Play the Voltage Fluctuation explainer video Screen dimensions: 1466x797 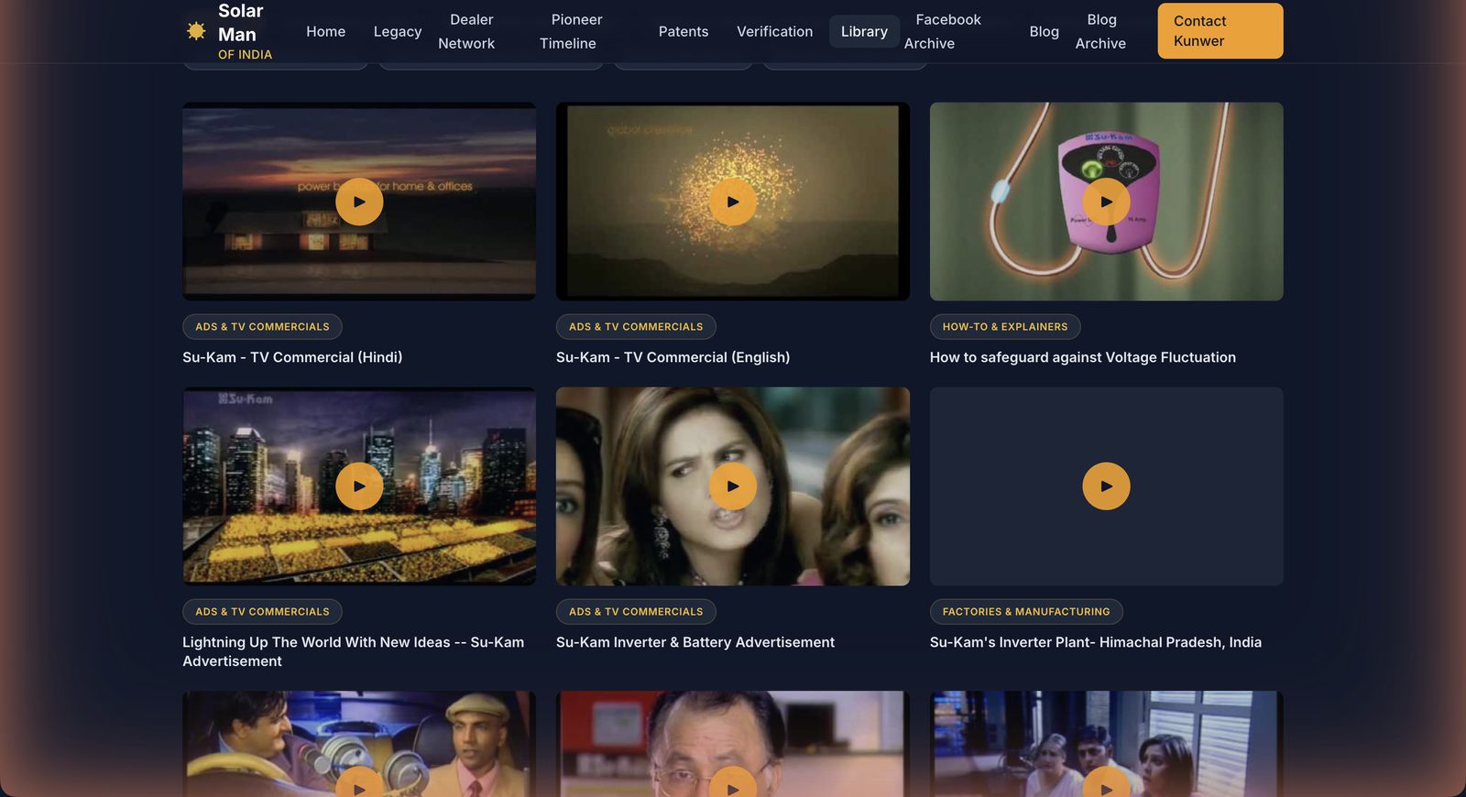[1107, 202]
